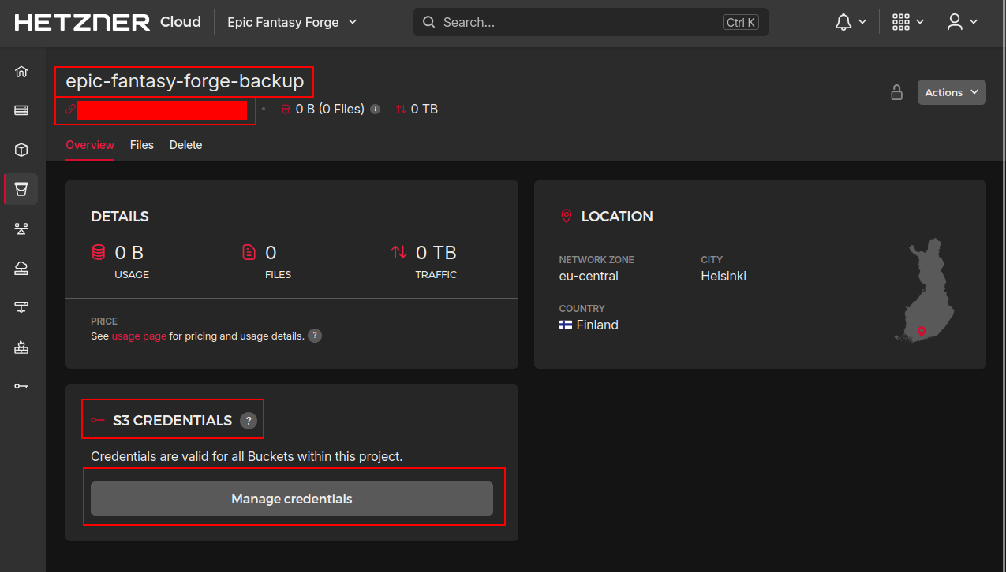The width and height of the screenshot is (1006, 572).
Task: Click the S3 Credentials help icon
Action: pyautogui.click(x=249, y=421)
